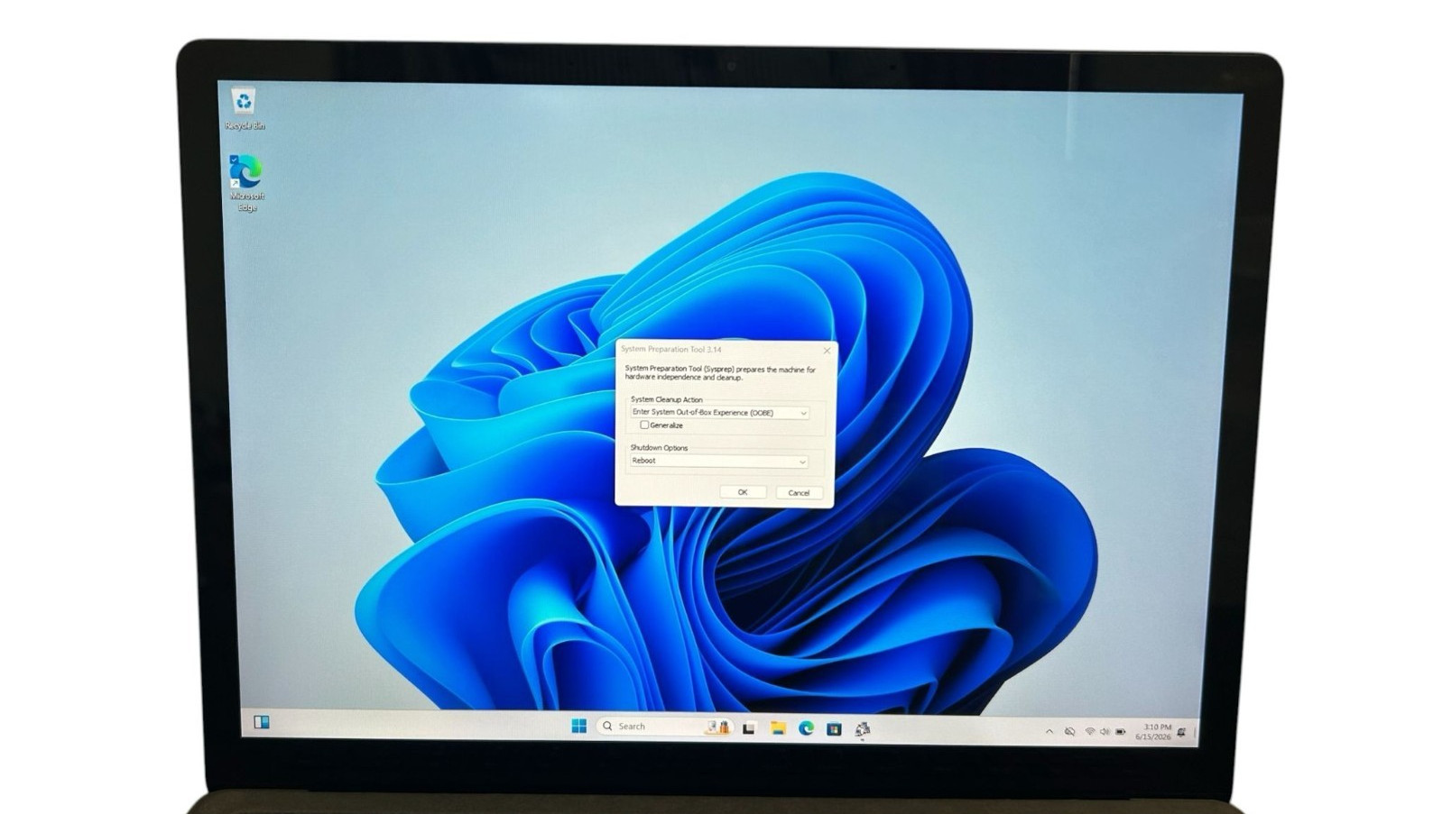Show hidden system tray icons

(x=1049, y=732)
